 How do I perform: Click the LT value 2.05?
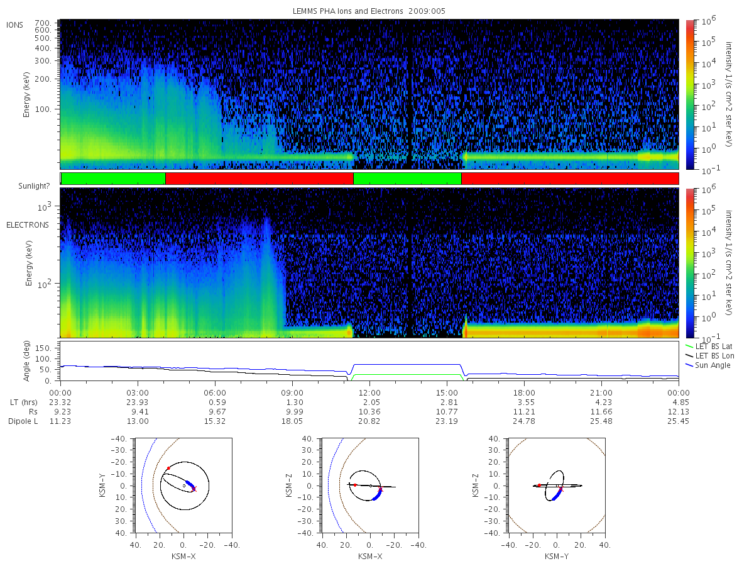pyautogui.click(x=369, y=402)
